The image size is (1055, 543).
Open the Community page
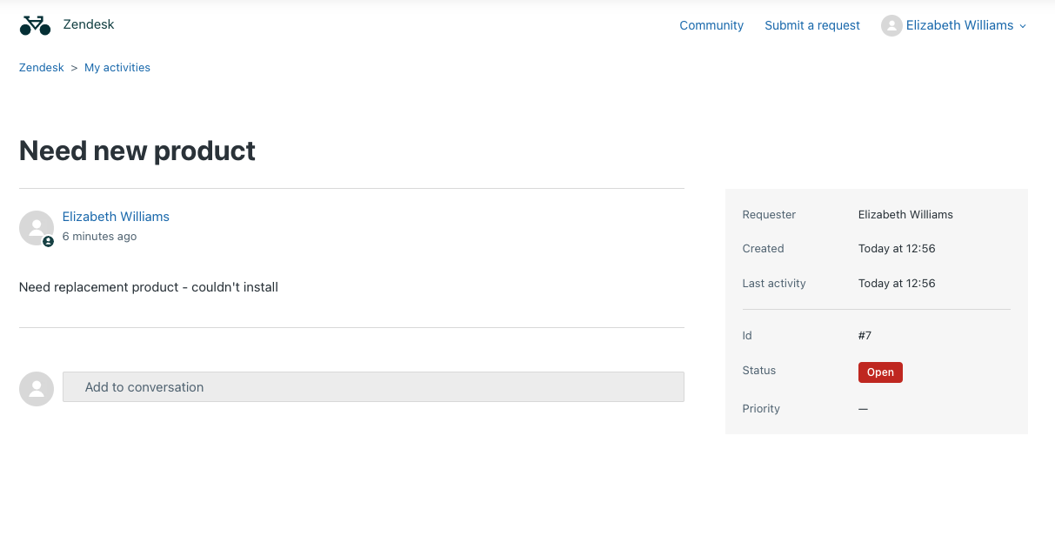[x=711, y=25]
